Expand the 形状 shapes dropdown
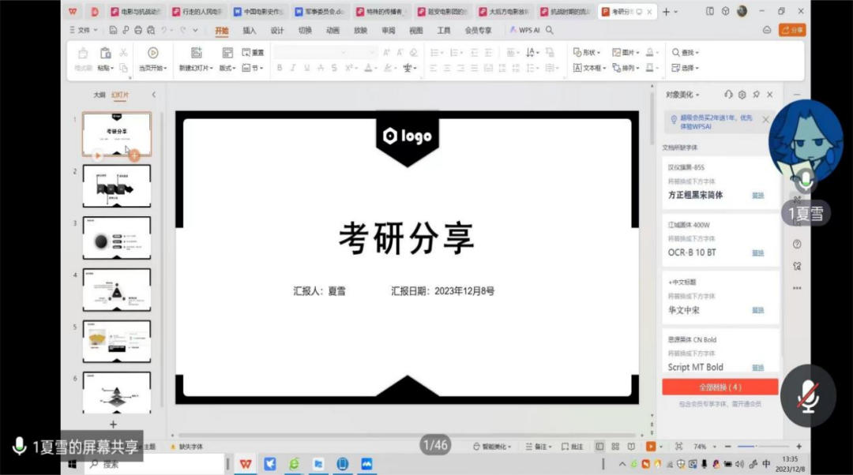The height and width of the screenshot is (475, 853). click(x=587, y=53)
